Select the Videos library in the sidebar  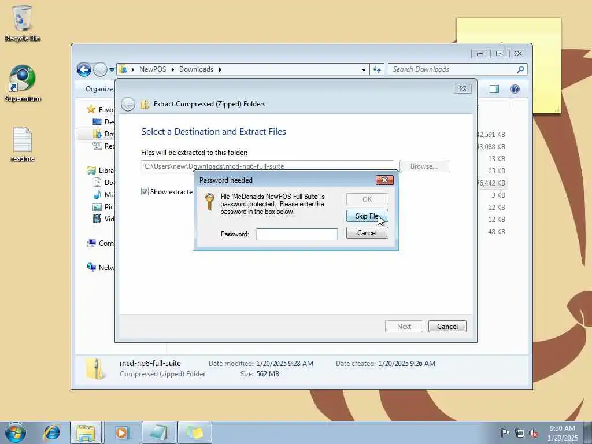pos(104,219)
